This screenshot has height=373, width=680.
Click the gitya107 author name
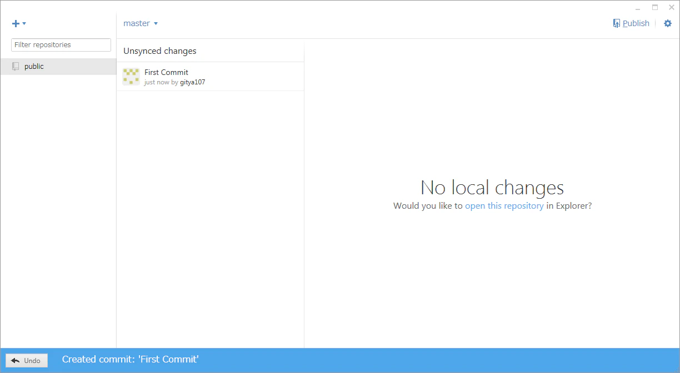tap(193, 82)
